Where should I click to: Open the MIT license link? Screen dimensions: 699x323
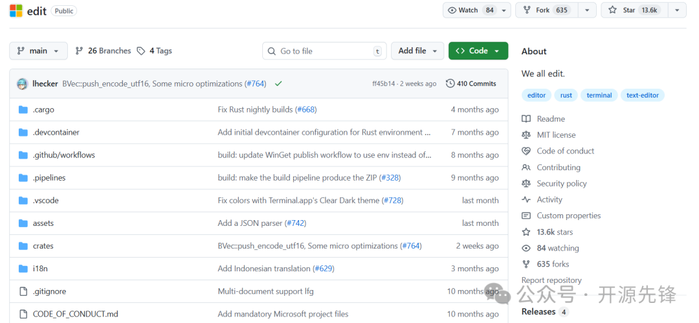555,135
